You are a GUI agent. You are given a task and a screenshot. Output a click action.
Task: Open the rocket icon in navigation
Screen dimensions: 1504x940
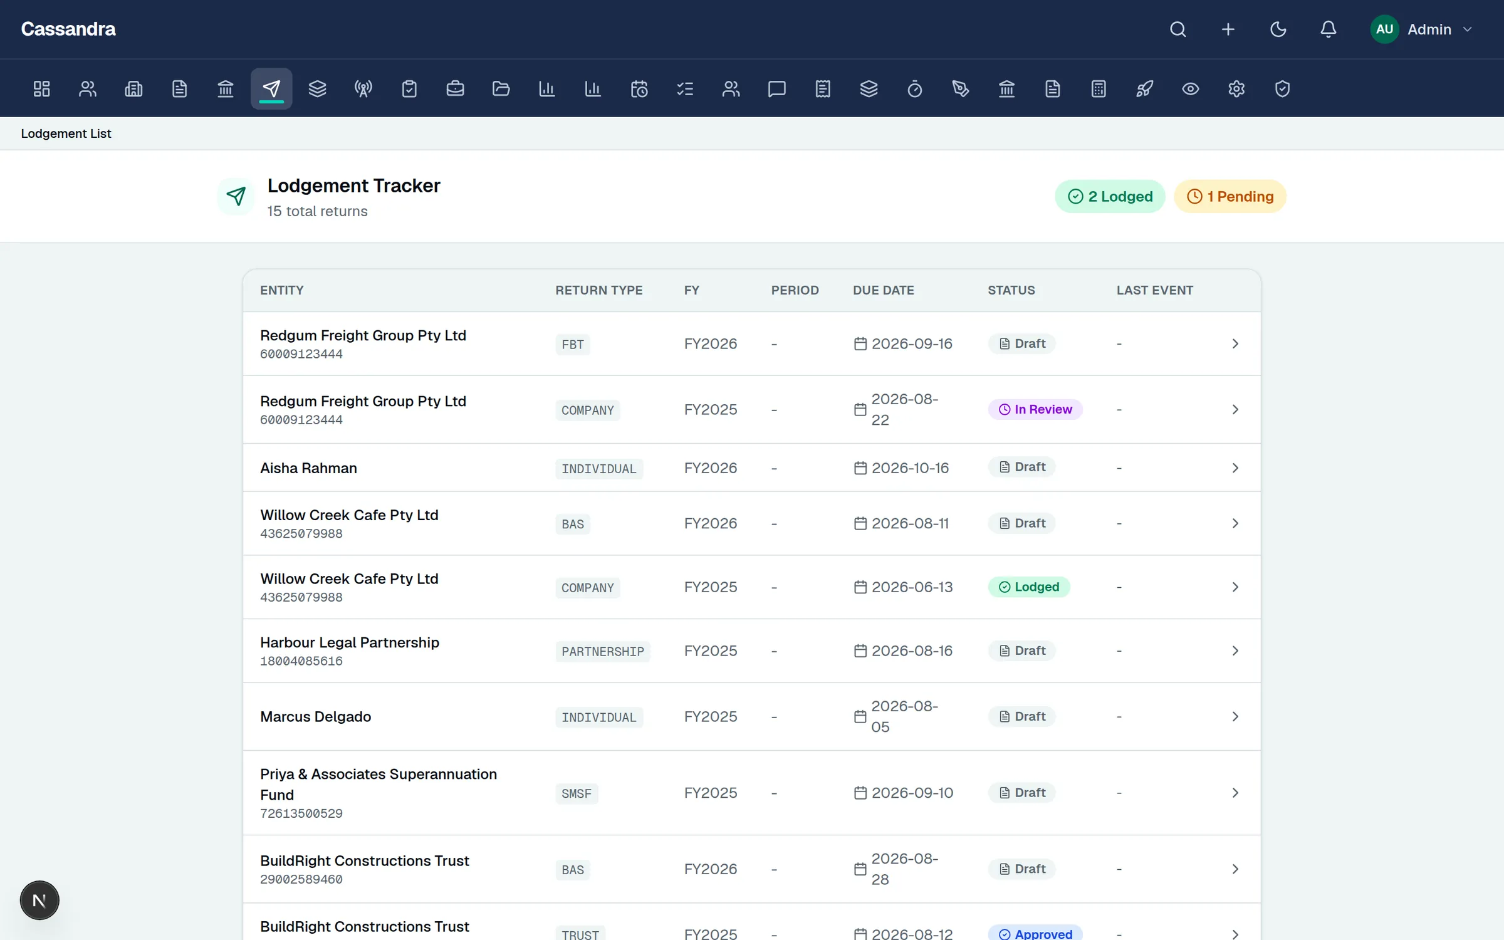[x=1144, y=89]
